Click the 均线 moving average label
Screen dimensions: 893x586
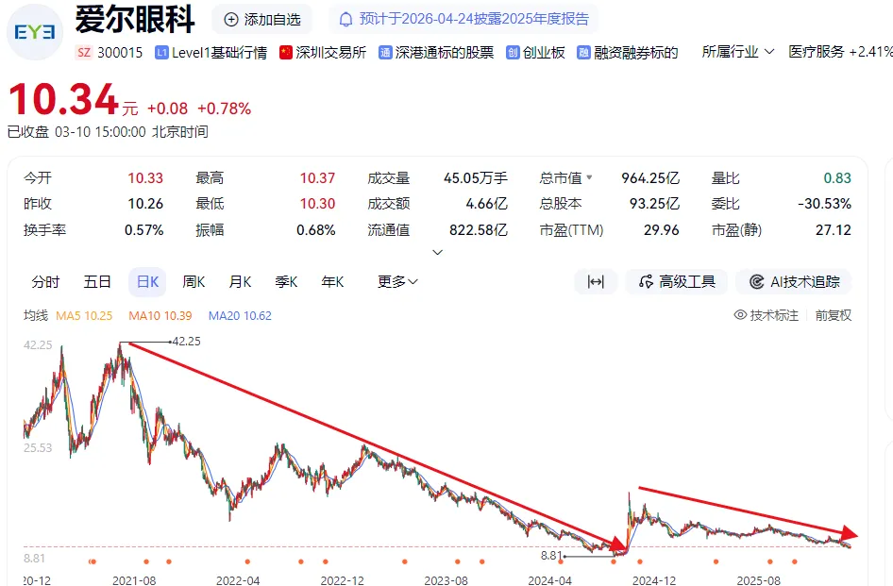tap(36, 315)
